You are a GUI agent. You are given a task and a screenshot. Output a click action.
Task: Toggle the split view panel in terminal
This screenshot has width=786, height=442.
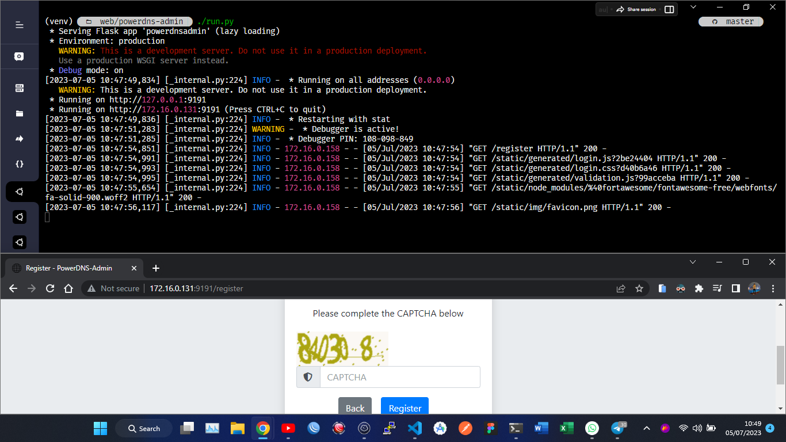(669, 9)
